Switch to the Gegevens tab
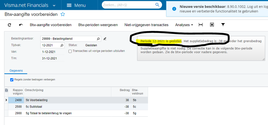 pos(16,70)
